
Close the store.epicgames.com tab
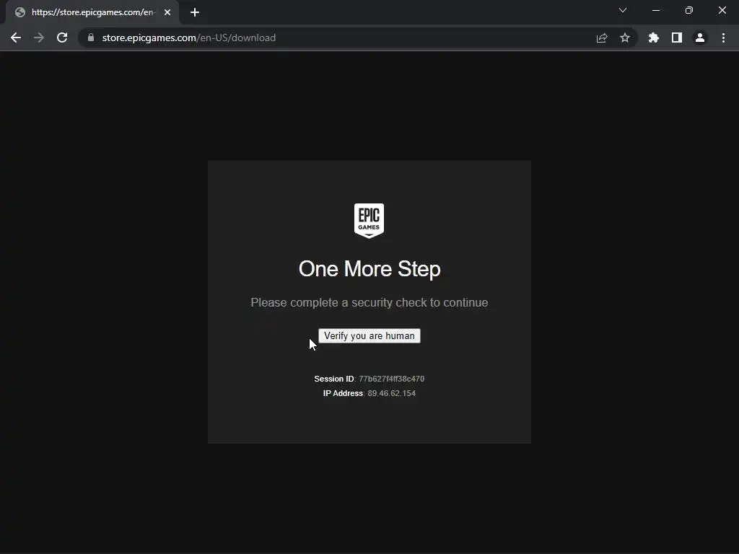tap(167, 12)
